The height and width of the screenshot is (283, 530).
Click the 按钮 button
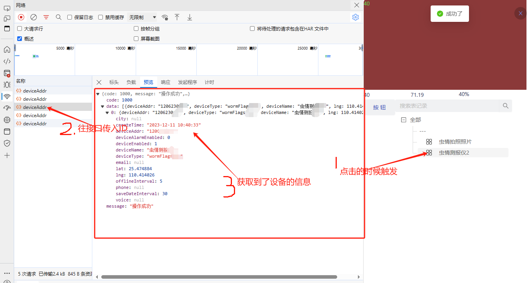pyautogui.click(x=379, y=107)
